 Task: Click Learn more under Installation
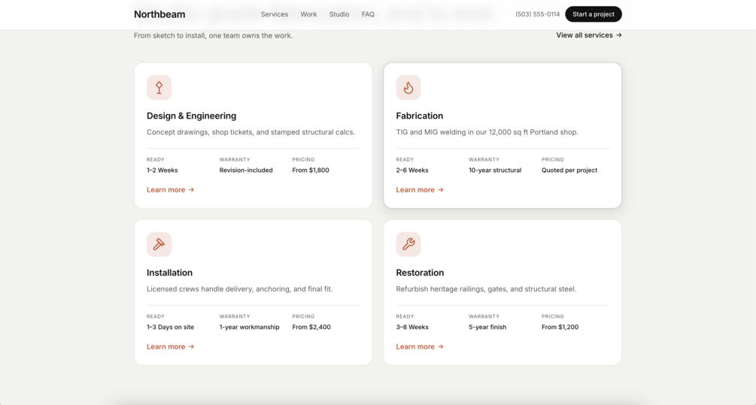pyautogui.click(x=170, y=346)
